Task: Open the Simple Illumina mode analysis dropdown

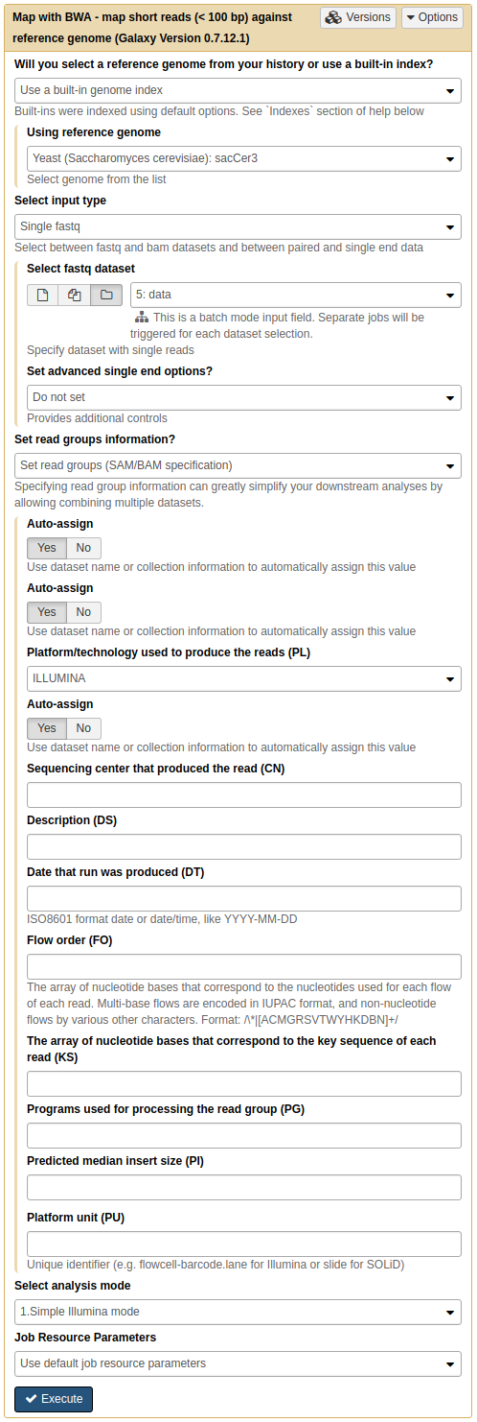Action: tap(238, 1312)
